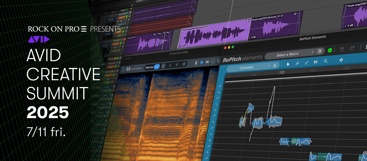This screenshot has height=161, width=367.
Task: Click the AVID CREATIVE SUMMIT banner heading
Action: [x=63, y=74]
